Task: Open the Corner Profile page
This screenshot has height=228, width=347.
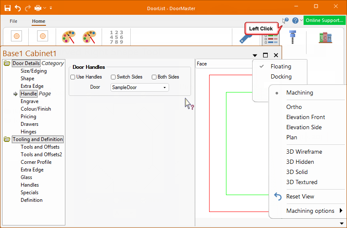Action: (36, 162)
